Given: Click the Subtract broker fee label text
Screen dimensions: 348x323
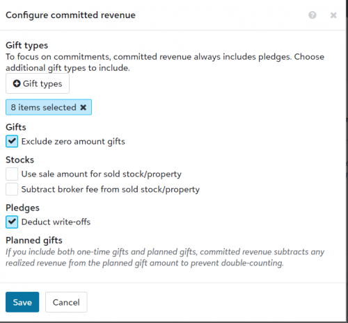Looking at the screenshot, I should pyautogui.click(x=111, y=190).
